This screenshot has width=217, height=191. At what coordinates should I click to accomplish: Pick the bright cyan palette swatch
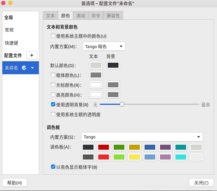coord(181,157)
